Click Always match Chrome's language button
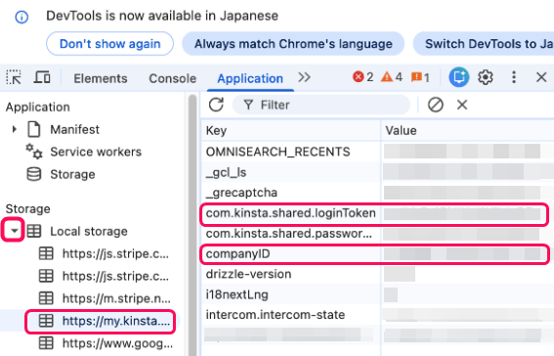Image resolution: width=554 pixels, height=356 pixels. tap(293, 43)
